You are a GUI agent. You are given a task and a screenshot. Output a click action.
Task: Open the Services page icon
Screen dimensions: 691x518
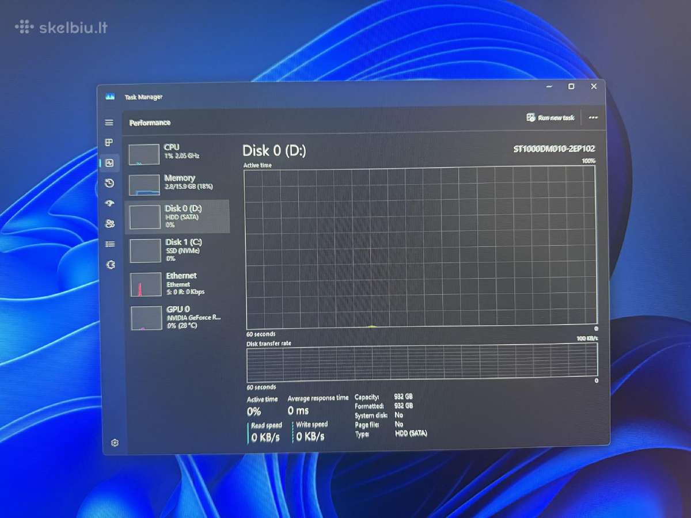click(x=111, y=264)
